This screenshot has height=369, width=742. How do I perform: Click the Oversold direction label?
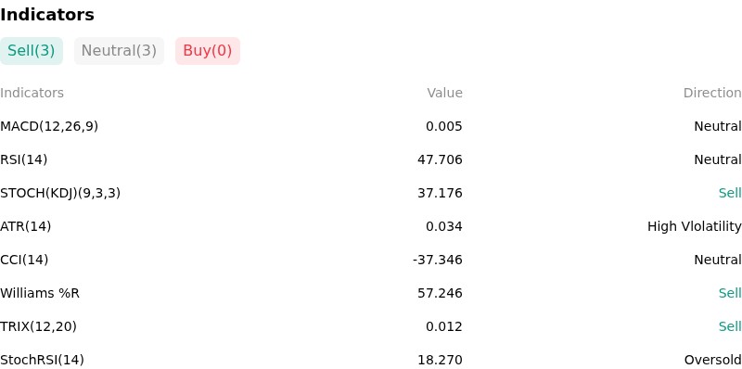coord(712,360)
